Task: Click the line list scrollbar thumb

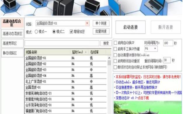Action: pyautogui.click(x=109, y=63)
